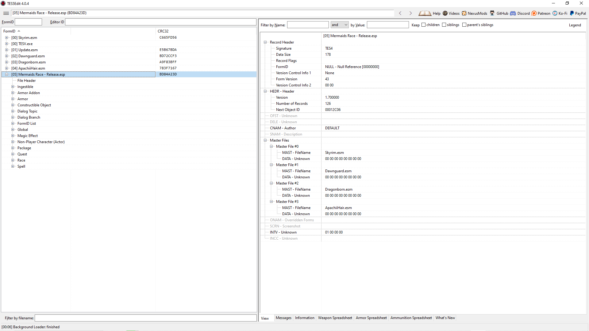Open the PayPal icon

pyautogui.click(x=572, y=13)
